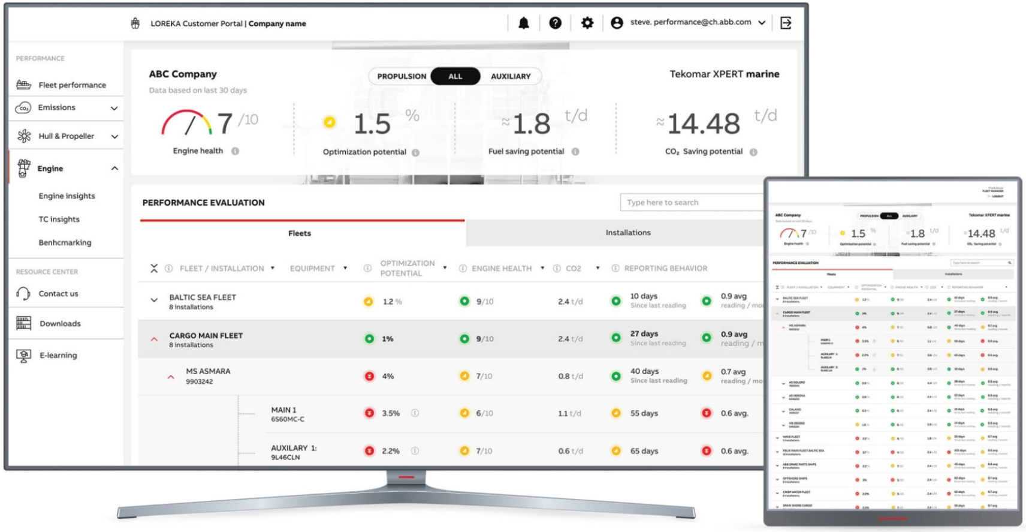Open the Fleet performance menu item
The width and height of the screenshot is (1026, 532).
point(72,85)
